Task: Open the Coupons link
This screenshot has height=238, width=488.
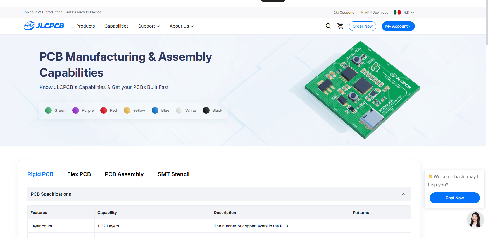Action: (344, 13)
